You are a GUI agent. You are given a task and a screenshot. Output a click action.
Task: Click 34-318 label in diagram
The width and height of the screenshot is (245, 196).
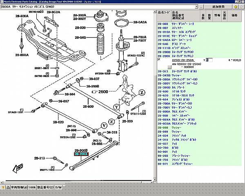coord(112,132)
